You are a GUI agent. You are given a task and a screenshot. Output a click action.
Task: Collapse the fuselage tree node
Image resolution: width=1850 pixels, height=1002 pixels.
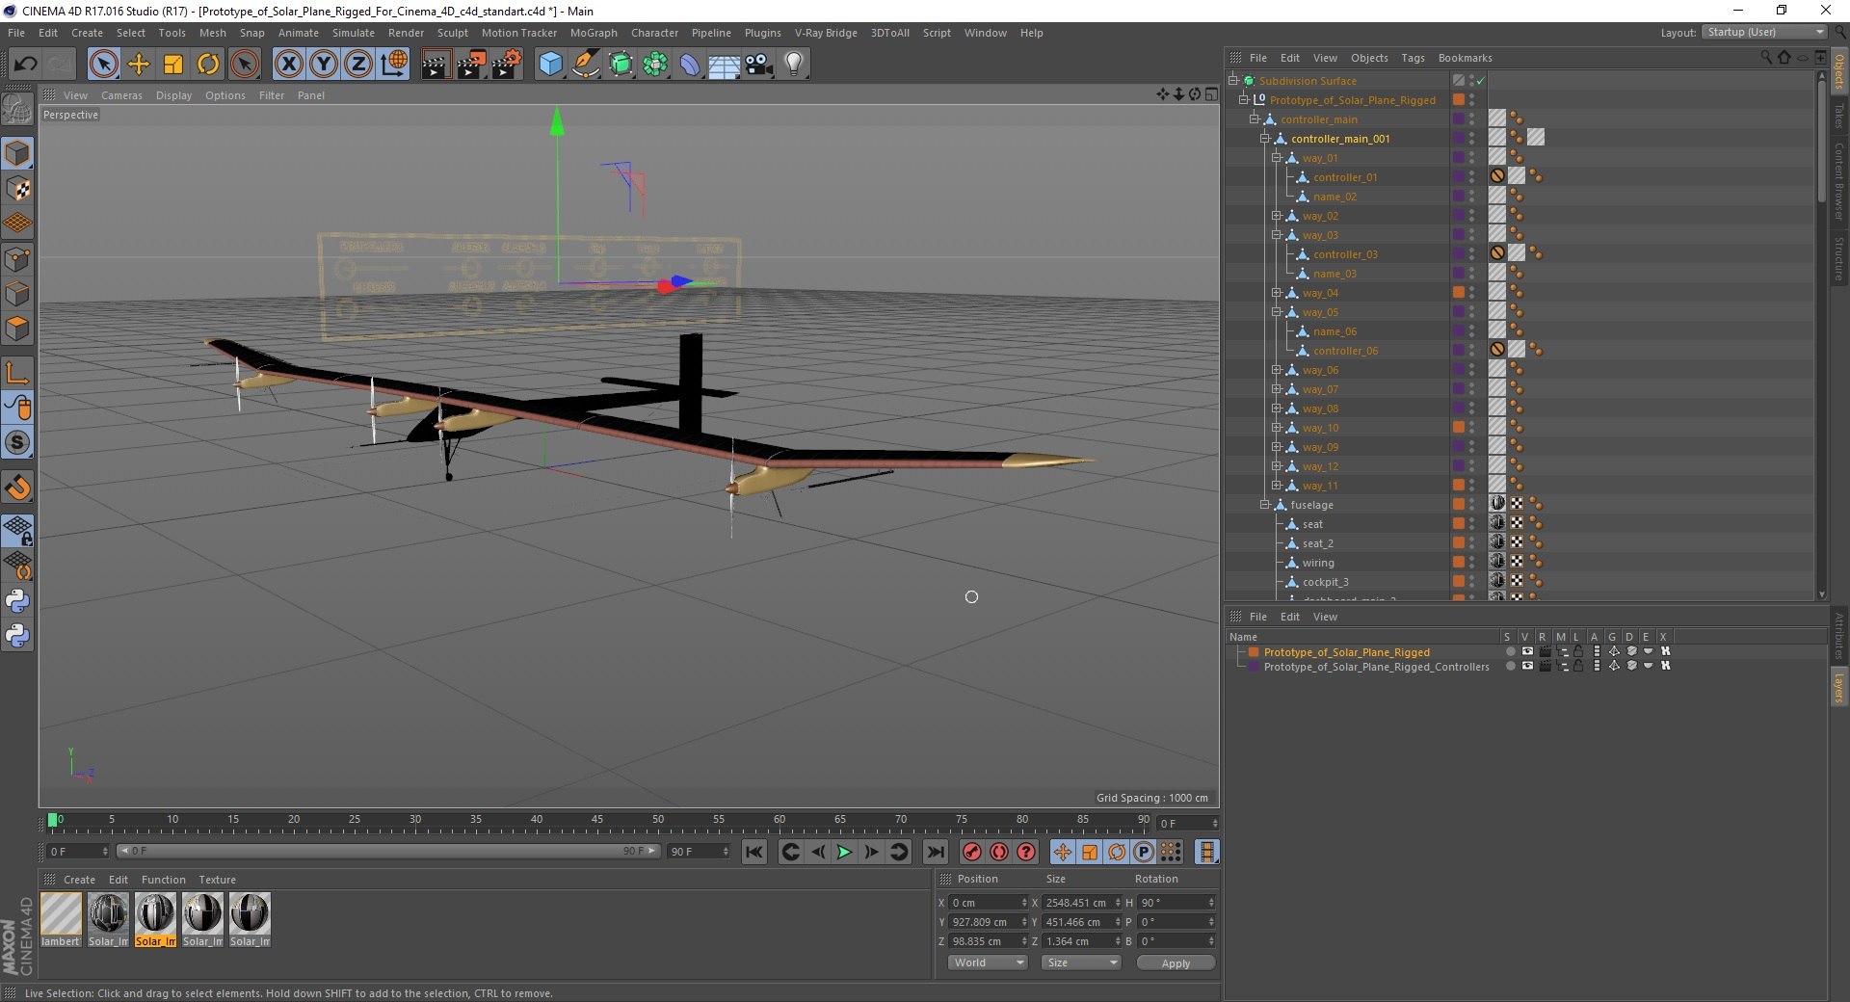tap(1265, 505)
